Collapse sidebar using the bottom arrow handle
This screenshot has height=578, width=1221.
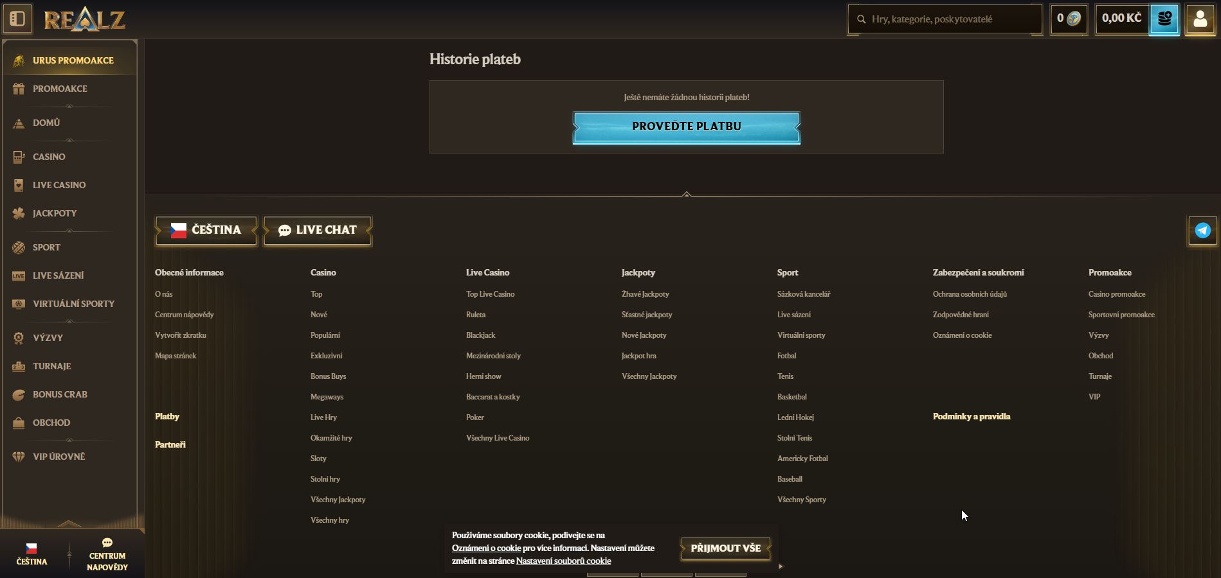tap(69, 523)
